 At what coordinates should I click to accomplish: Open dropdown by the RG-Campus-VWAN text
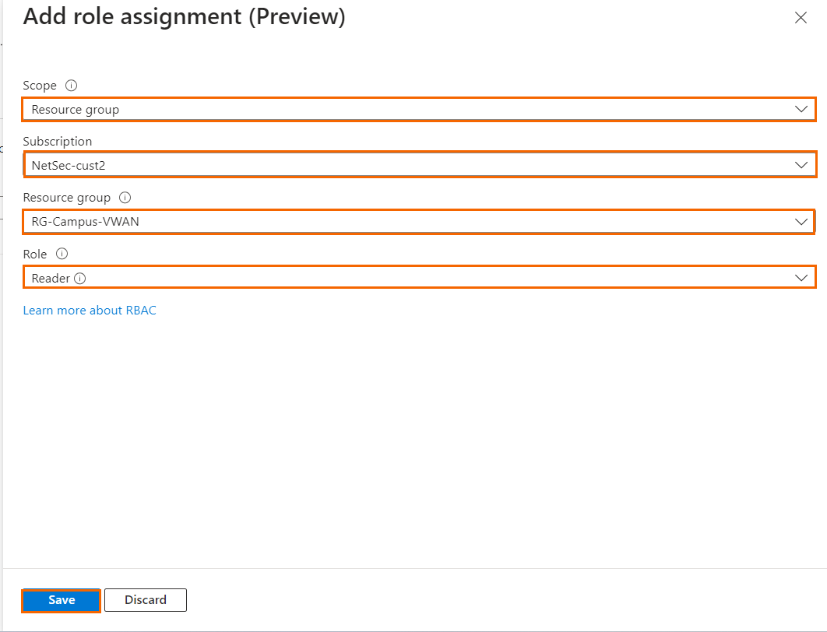pyautogui.click(x=86, y=222)
